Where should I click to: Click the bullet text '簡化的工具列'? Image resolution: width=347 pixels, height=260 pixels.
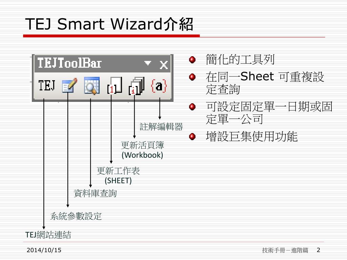(x=240, y=60)
